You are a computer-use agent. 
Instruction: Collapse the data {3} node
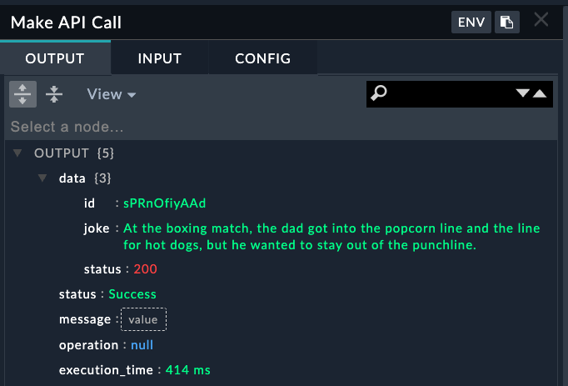[42, 178]
